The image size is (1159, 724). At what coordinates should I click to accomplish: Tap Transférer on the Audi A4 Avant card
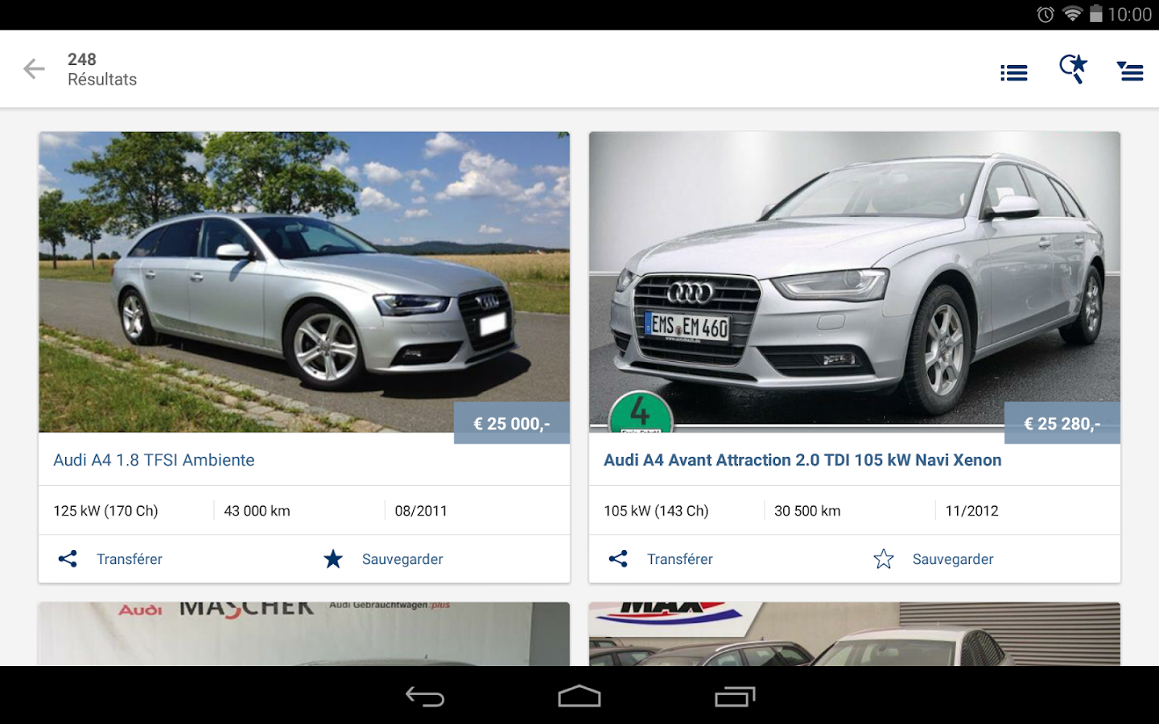pos(680,559)
